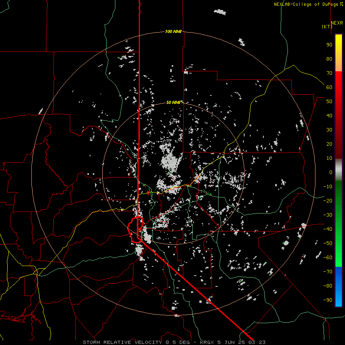Image resolution: width=345 pixels, height=345 pixels.
Task: Click the 20 value on velocity scale
Action: tap(329, 144)
